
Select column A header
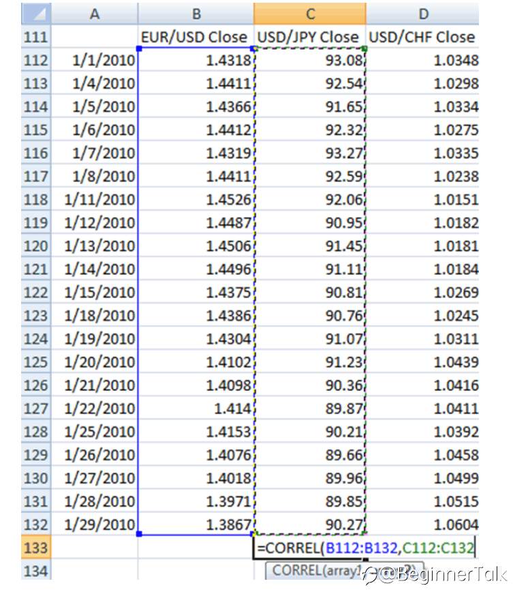coord(95,14)
